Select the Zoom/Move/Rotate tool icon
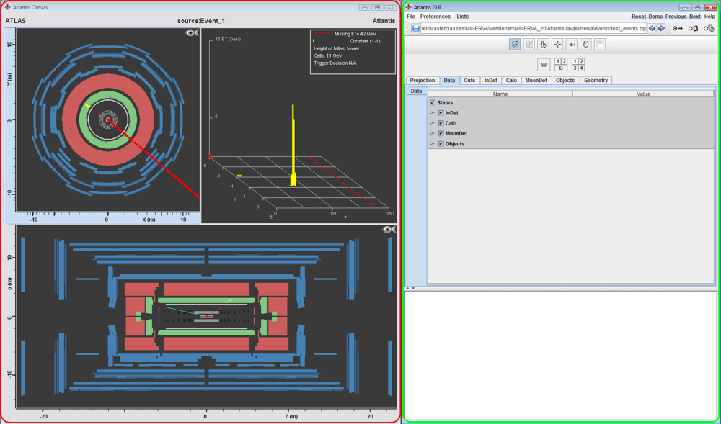Screen dimensions: 721x424 pos(515,45)
